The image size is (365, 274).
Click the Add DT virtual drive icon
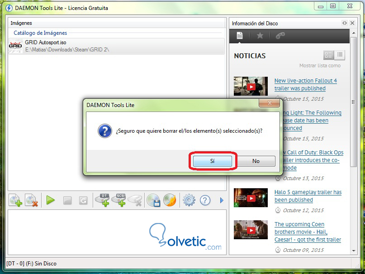coord(102,200)
